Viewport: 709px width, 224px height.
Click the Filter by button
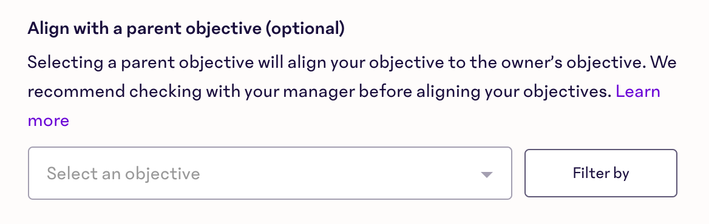600,173
